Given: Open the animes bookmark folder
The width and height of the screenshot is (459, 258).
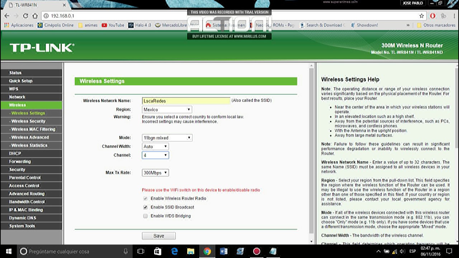Looking at the screenshot, I should click(88, 25).
